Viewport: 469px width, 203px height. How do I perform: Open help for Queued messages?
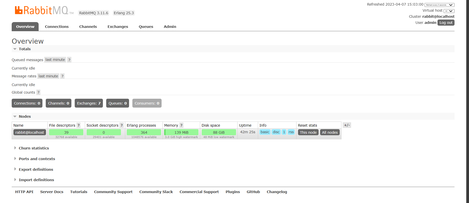pos(69,60)
